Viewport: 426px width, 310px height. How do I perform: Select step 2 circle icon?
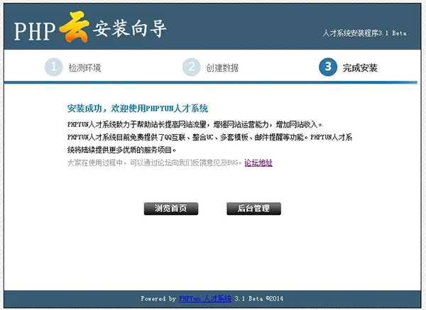[192, 67]
